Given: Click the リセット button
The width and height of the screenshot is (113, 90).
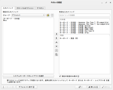Looking at the screenshot, I should pyautogui.click(x=8, y=87).
